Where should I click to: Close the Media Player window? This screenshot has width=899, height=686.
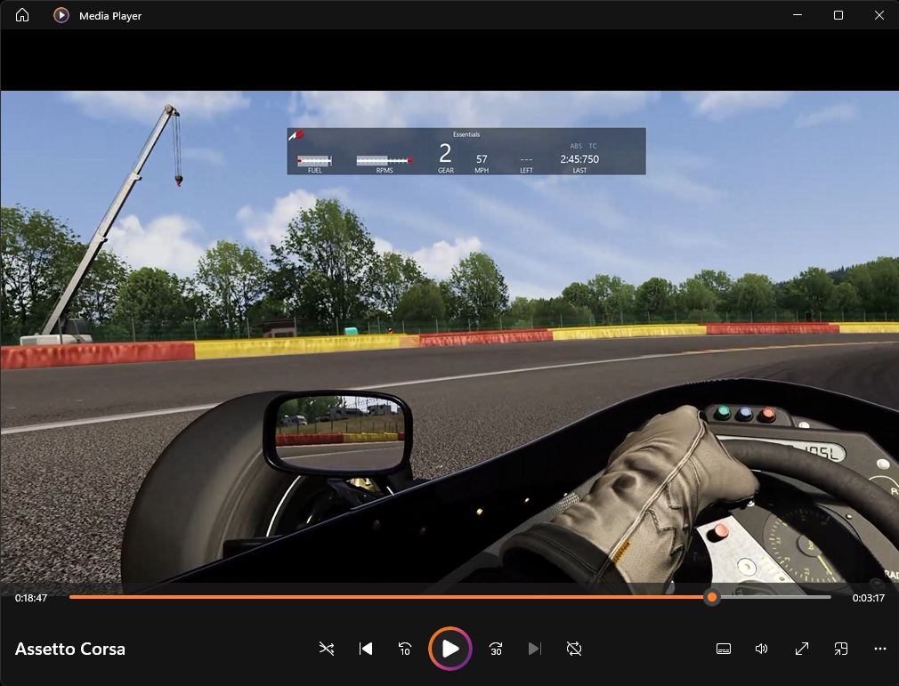coord(879,15)
